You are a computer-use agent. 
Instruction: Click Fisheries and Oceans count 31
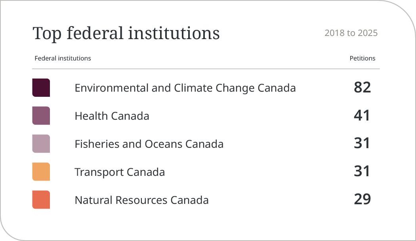pos(362,143)
